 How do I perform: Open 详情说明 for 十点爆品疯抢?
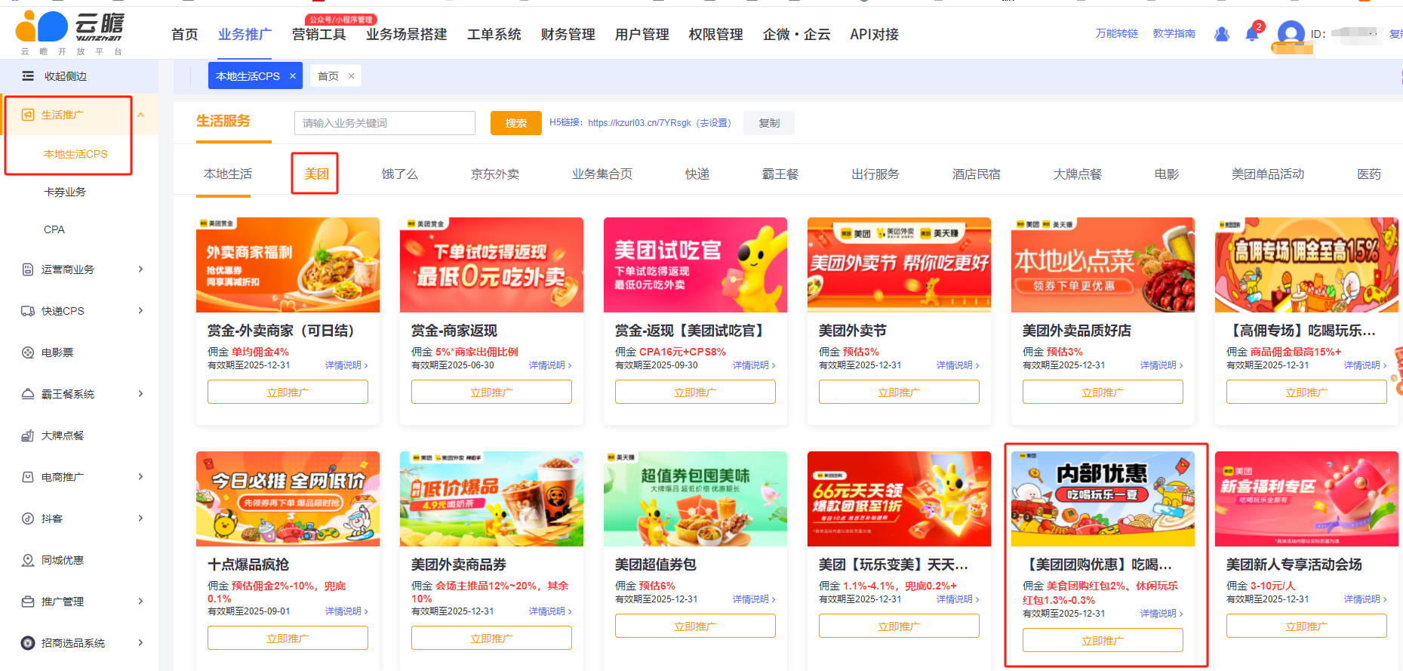pos(346,611)
